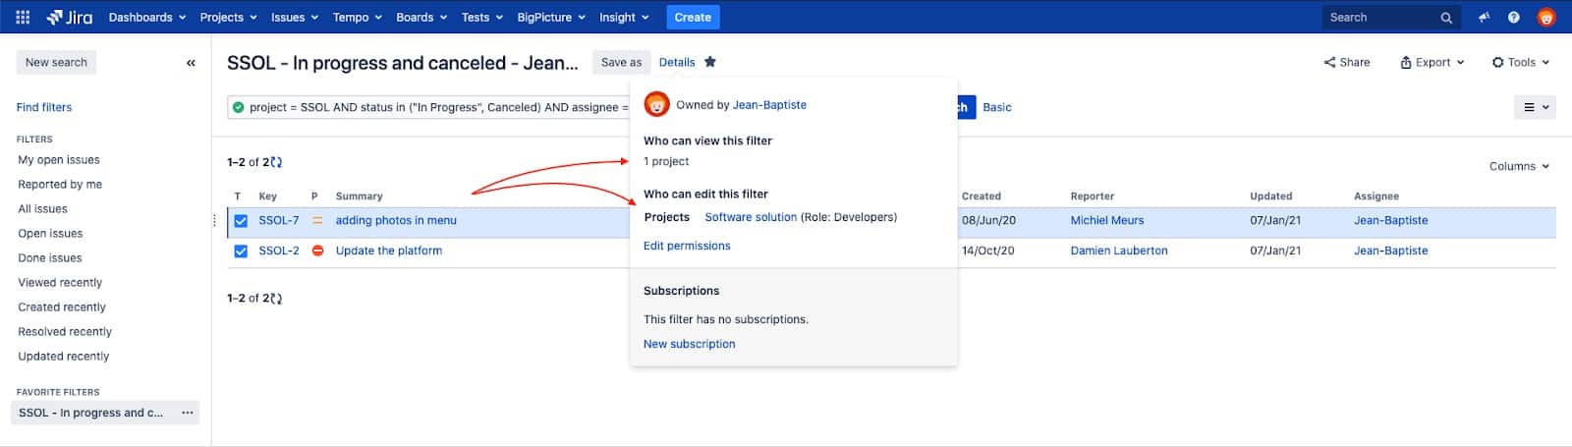Open Jean-Baptiste owner link

click(x=769, y=105)
